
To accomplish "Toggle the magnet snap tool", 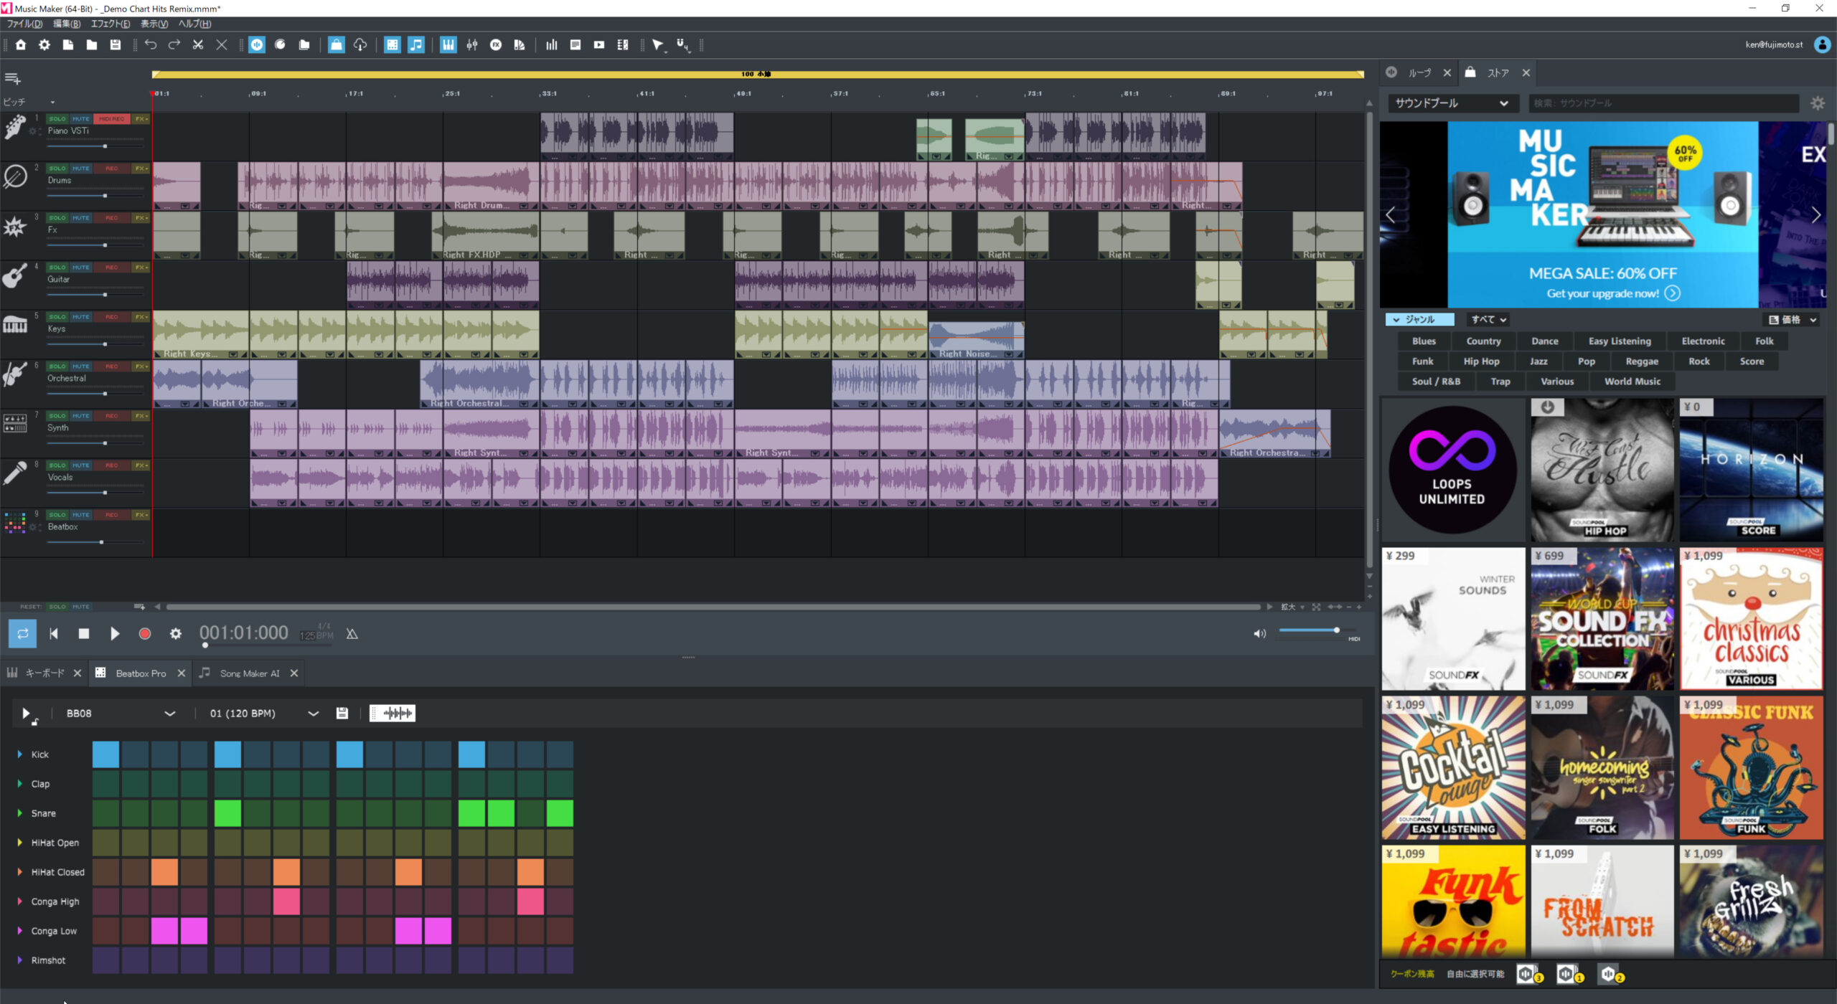I will pyautogui.click(x=682, y=45).
